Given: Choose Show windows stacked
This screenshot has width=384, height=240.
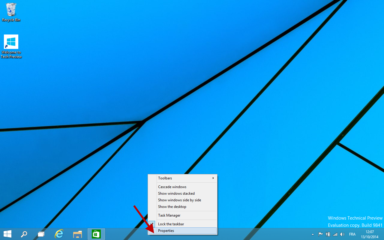Looking at the screenshot, I should (x=183, y=193).
